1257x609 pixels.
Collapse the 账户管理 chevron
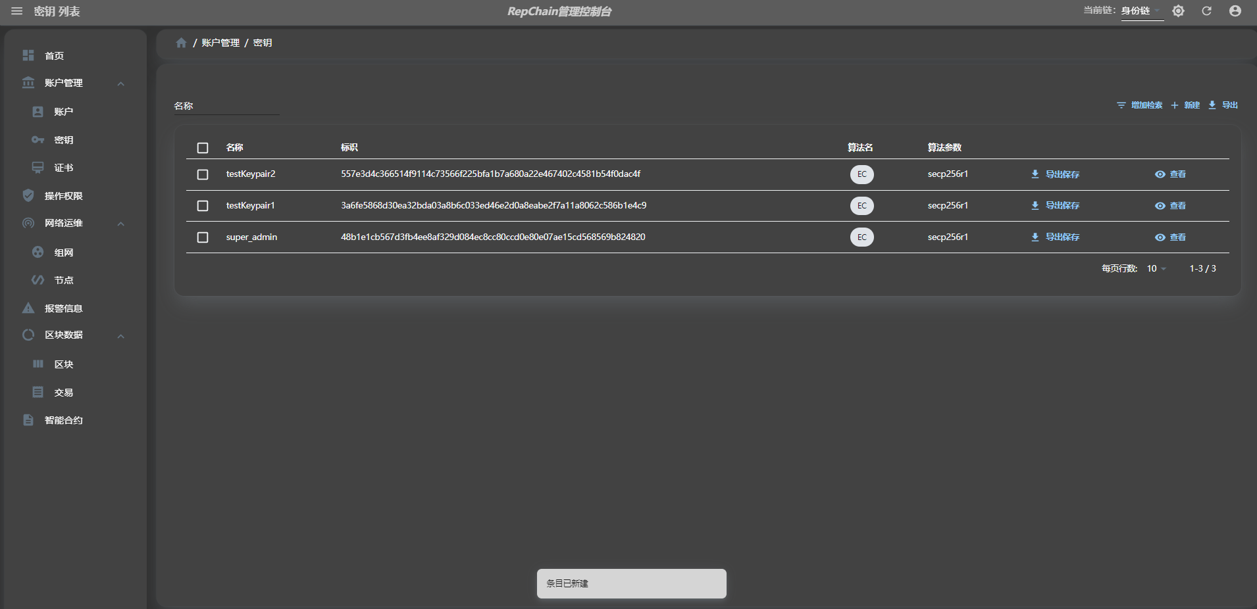(x=121, y=84)
